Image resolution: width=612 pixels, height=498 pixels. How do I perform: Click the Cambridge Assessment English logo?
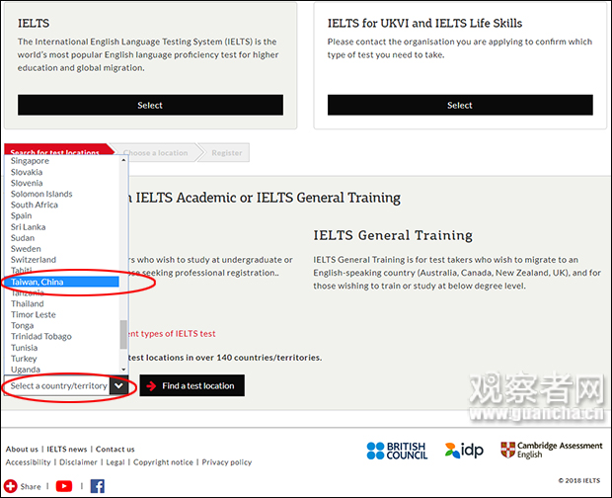(552, 450)
